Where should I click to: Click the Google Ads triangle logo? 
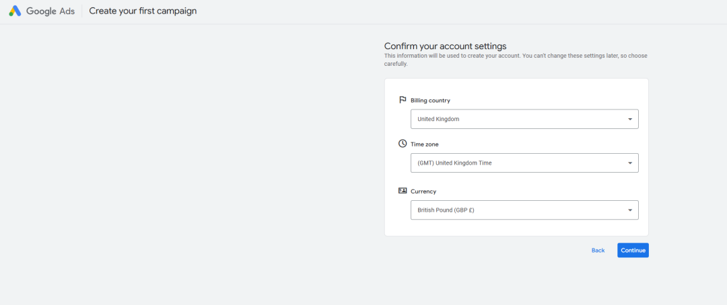[15, 11]
